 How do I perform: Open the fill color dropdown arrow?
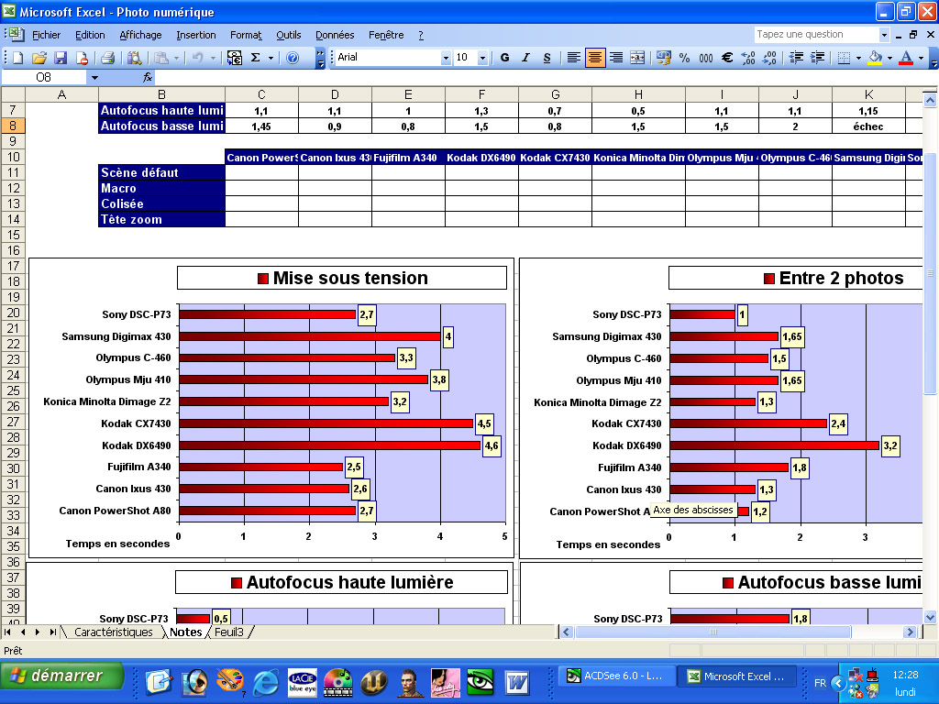889,58
